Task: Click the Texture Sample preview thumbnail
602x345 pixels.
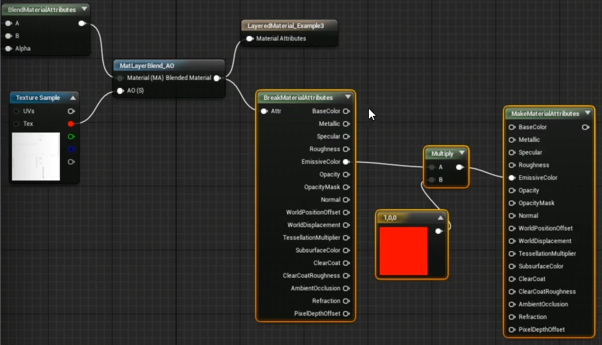Action: (36, 157)
